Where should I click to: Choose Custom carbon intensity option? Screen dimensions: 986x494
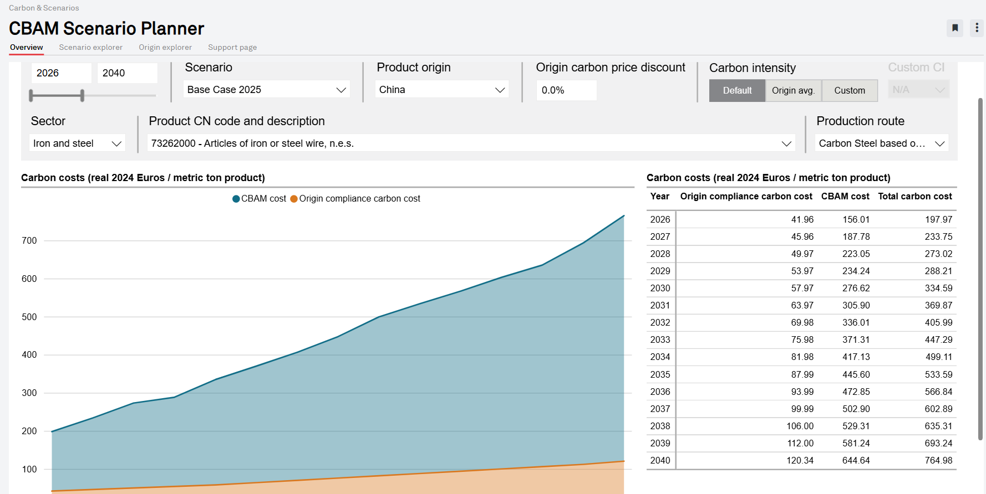pyautogui.click(x=849, y=90)
